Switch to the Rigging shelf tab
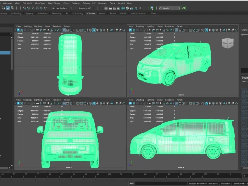Image resolution: width=248 pixels, height=186 pixels. pyautogui.click(x=29, y=13)
